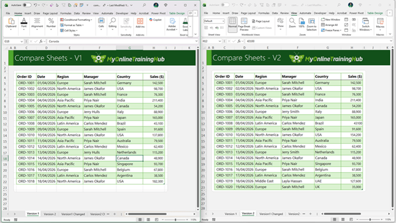
Task: Open Zoom dialog from View ribbon
Action: point(292,23)
